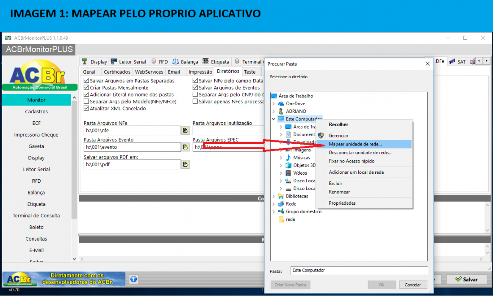Viewport: 493px width, 296px height.
Task: Select Terminal de Consulta in sidebar
Action: [36, 216]
